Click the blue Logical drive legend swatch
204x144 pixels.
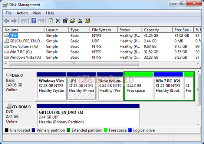[130, 130]
